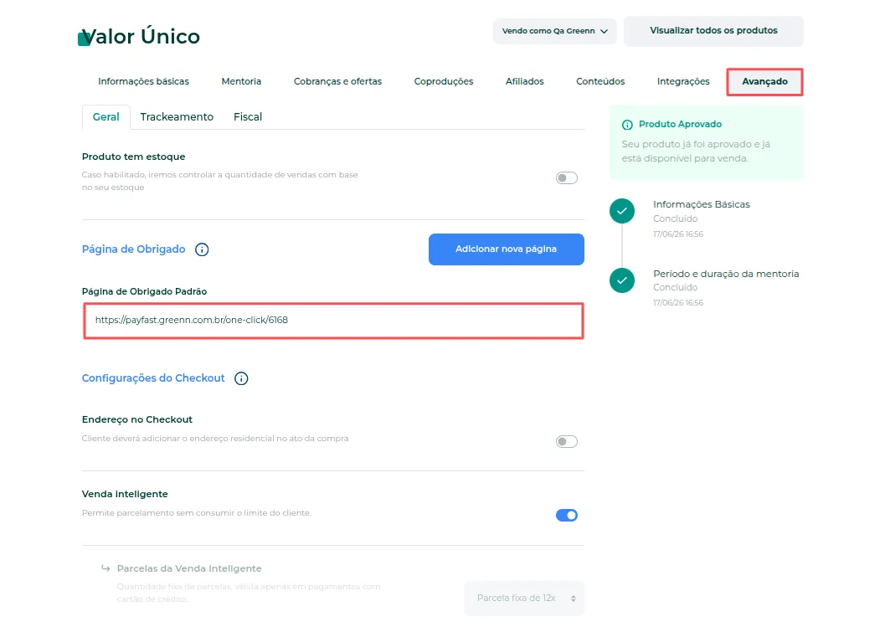This screenshot has height=632, width=885.
Task: Disable the Venda inteligente switch
Action: click(x=567, y=515)
